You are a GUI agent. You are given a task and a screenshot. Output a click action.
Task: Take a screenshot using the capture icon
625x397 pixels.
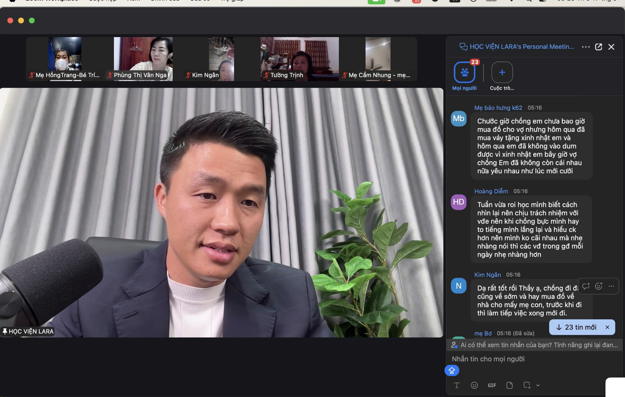527,385
